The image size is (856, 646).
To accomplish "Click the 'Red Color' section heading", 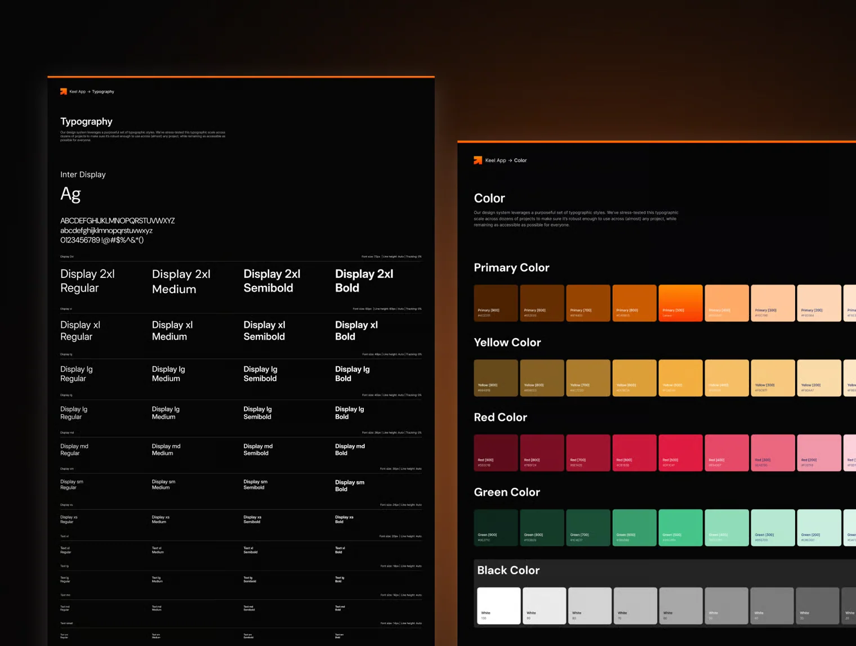I will (501, 418).
